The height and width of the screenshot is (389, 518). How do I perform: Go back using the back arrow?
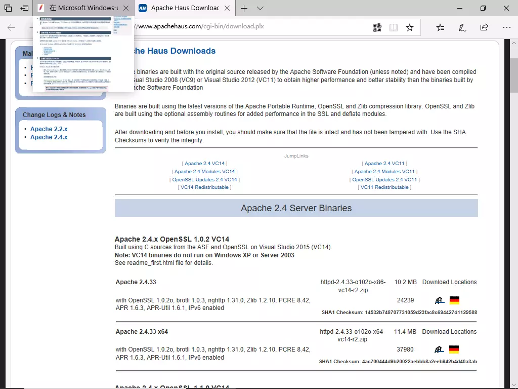[x=11, y=27]
